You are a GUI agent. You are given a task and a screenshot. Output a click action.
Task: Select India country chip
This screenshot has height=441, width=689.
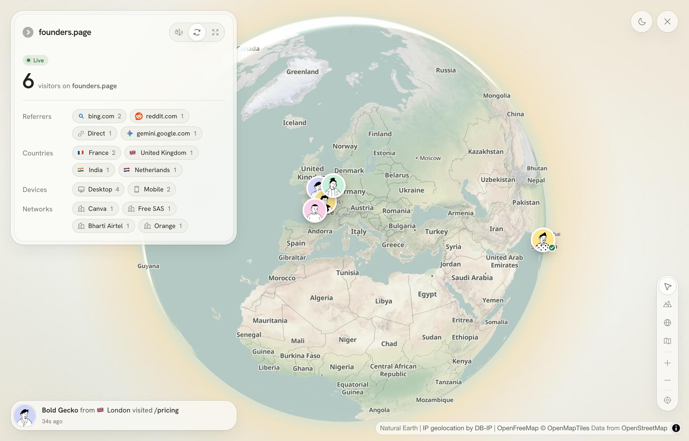point(93,170)
